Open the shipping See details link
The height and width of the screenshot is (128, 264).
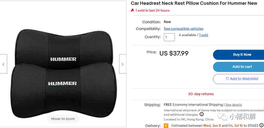pos(233,105)
